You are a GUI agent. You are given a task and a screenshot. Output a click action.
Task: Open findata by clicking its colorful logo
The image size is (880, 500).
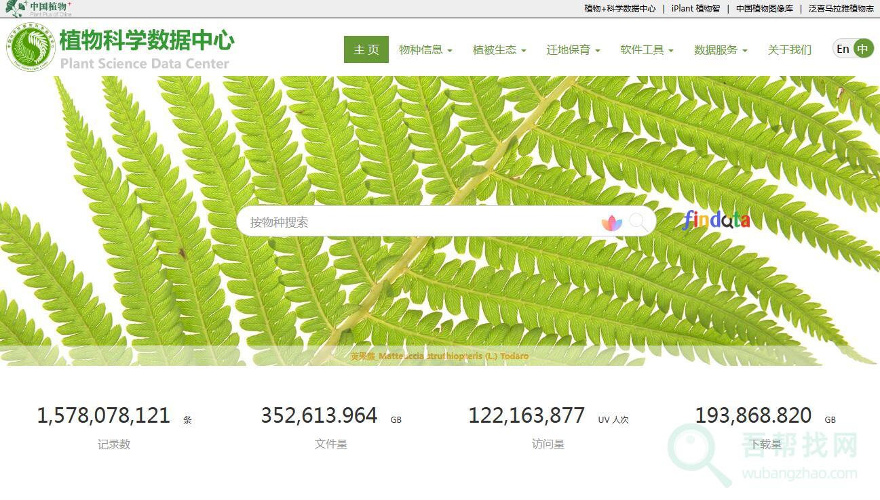pos(716,220)
